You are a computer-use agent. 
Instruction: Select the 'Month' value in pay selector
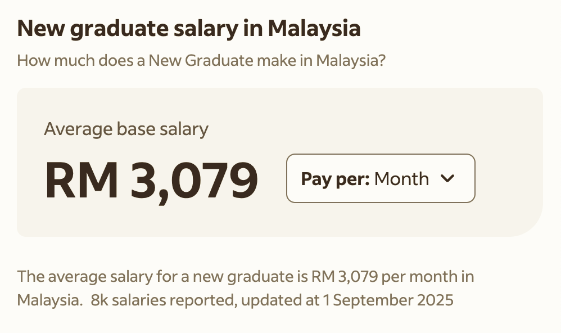click(x=401, y=179)
